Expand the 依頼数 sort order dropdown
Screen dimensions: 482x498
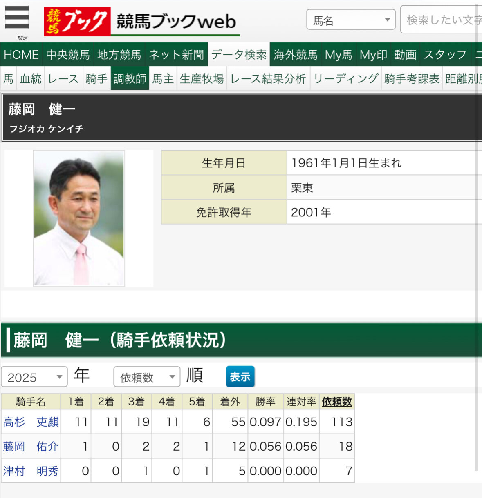[147, 377]
